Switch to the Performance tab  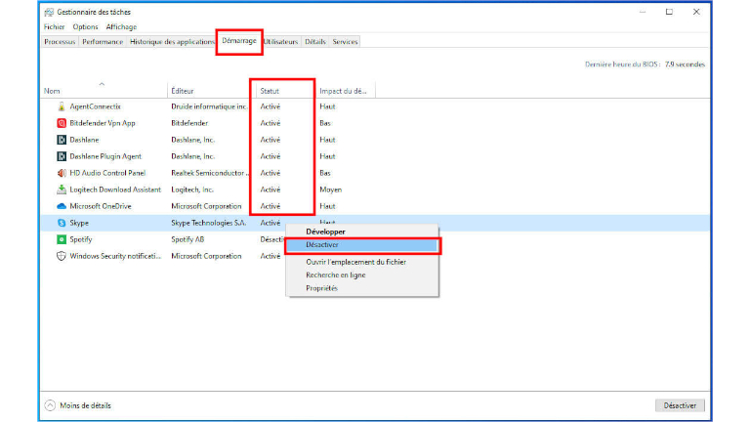pyautogui.click(x=103, y=42)
